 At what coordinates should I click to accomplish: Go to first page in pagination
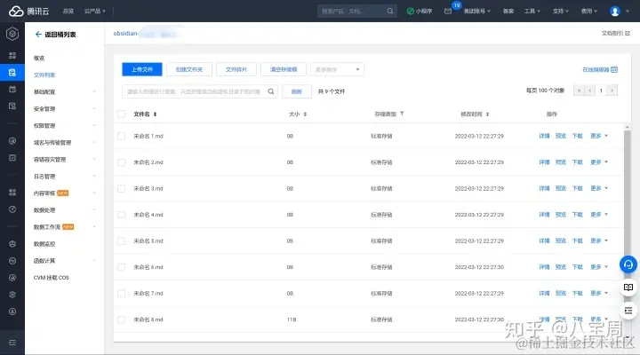[x=579, y=91]
